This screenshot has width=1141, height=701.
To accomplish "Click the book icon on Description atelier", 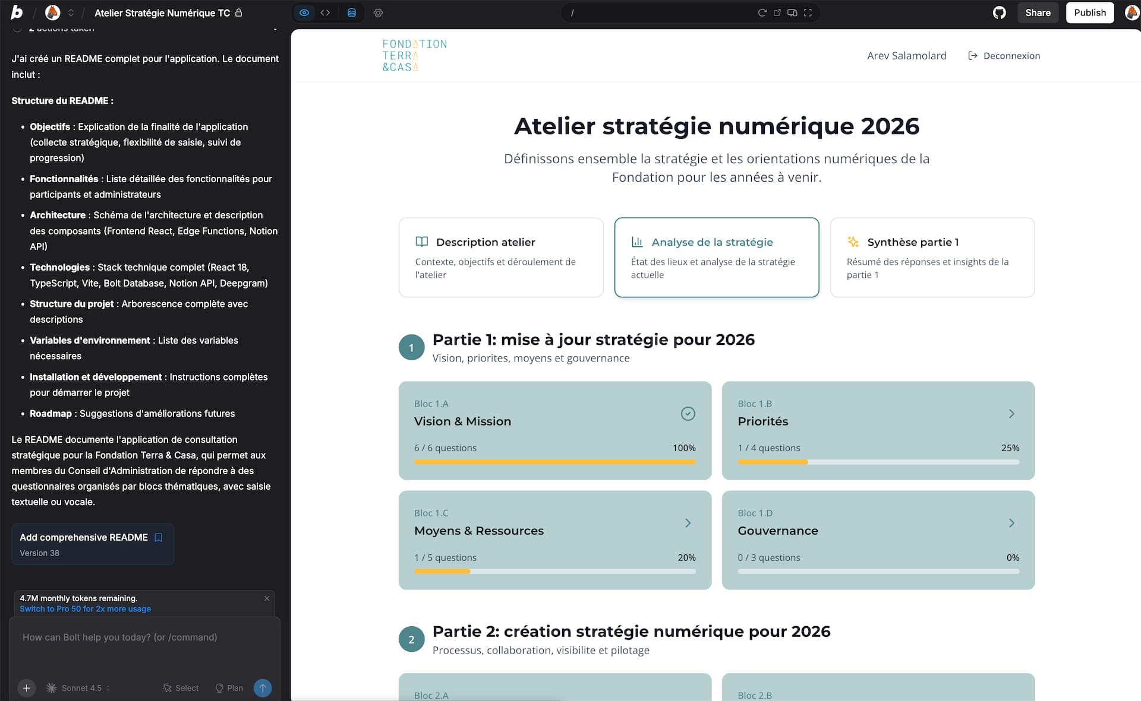I will pyautogui.click(x=421, y=242).
